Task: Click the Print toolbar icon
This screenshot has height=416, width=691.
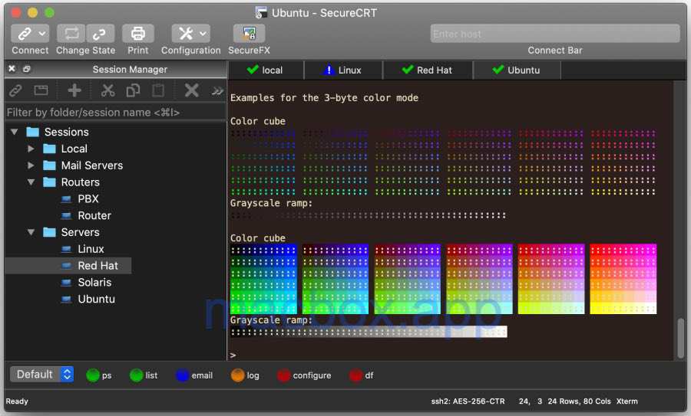Action: click(x=138, y=34)
